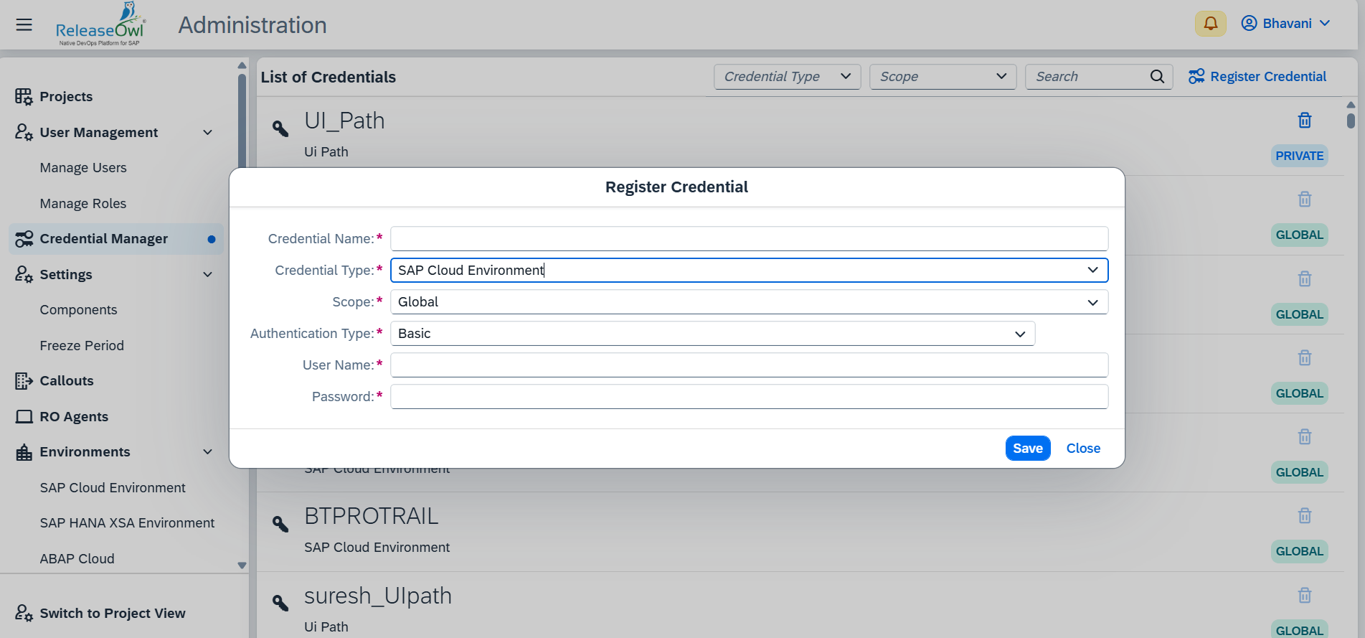
Task: Click the Credential Name input field
Action: (749, 239)
